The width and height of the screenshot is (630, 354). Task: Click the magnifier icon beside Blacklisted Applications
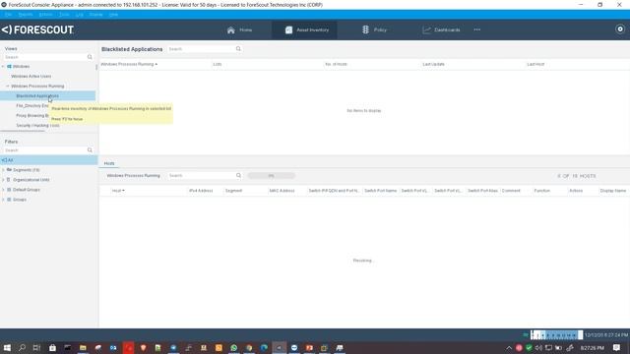(x=238, y=49)
